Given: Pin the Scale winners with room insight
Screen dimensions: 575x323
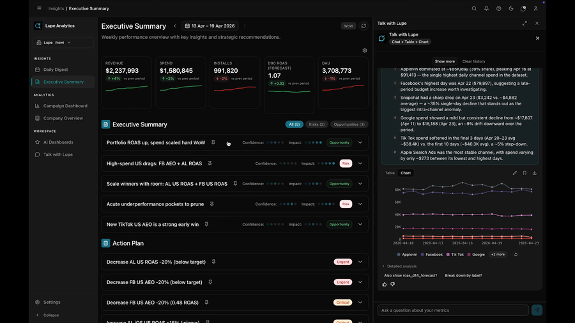Looking at the screenshot, I should 235,184.
